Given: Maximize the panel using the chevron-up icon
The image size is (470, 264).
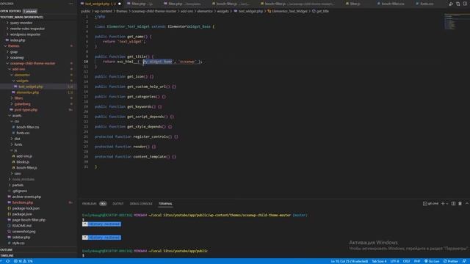Looking at the screenshot, I should point(467,204).
